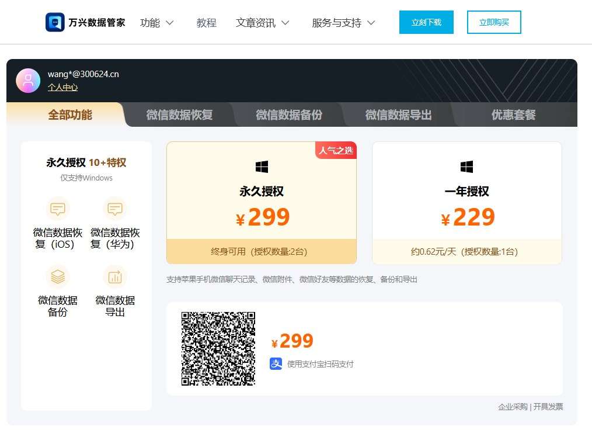Switch to the 微信数据导出 tab
The width and height of the screenshot is (592, 430).
pyautogui.click(x=398, y=115)
